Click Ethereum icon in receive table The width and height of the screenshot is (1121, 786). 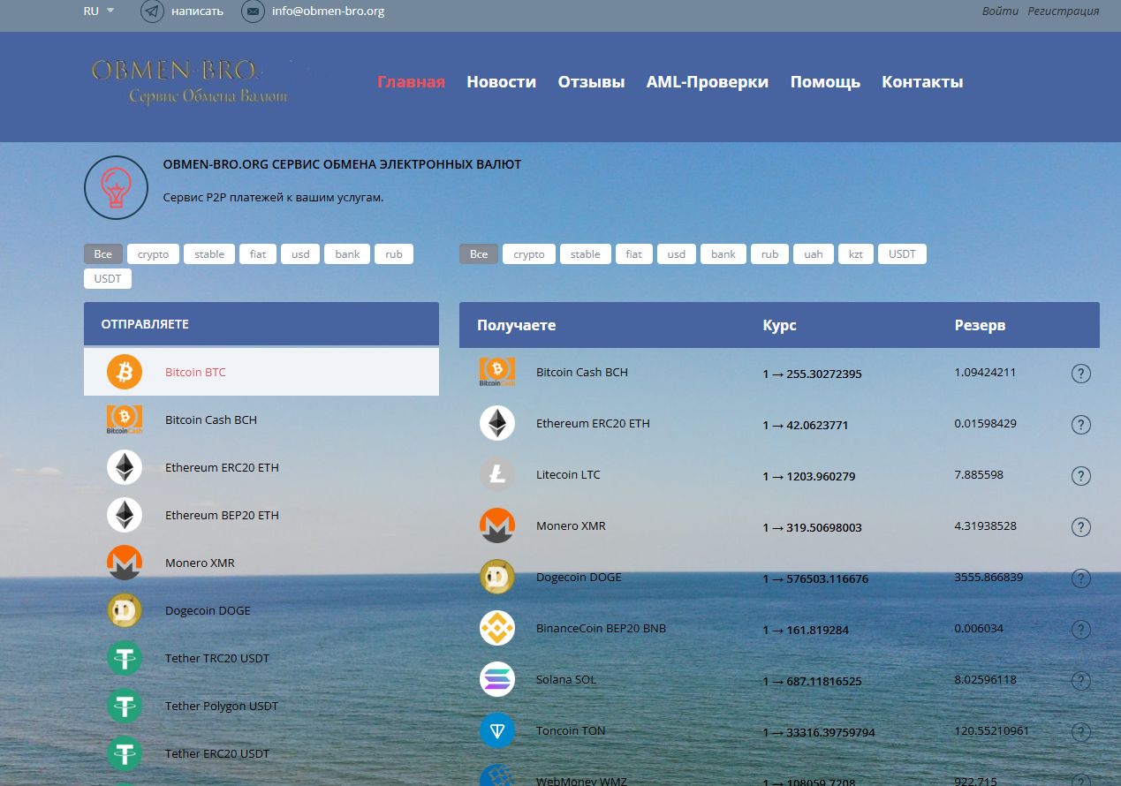pyautogui.click(x=497, y=423)
